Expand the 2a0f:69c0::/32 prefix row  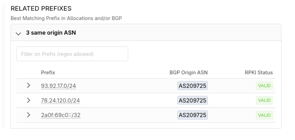pyautogui.click(x=28, y=115)
